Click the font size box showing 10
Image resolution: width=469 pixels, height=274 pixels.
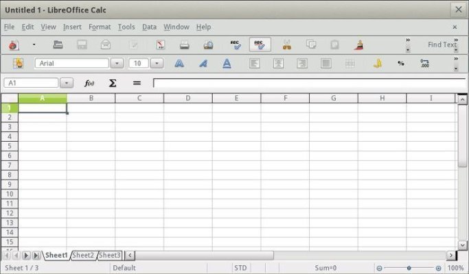tap(139, 63)
